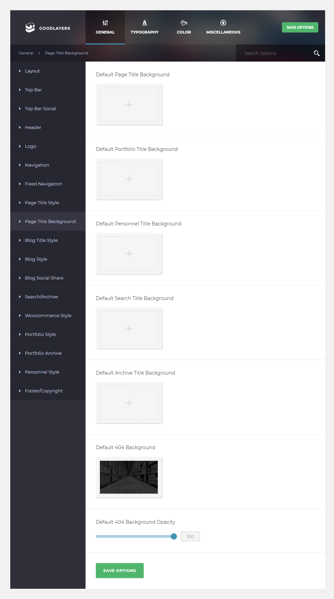Viewport: 334px width, 599px height.
Task: Open Personnel Style settings
Action: pos(48,372)
